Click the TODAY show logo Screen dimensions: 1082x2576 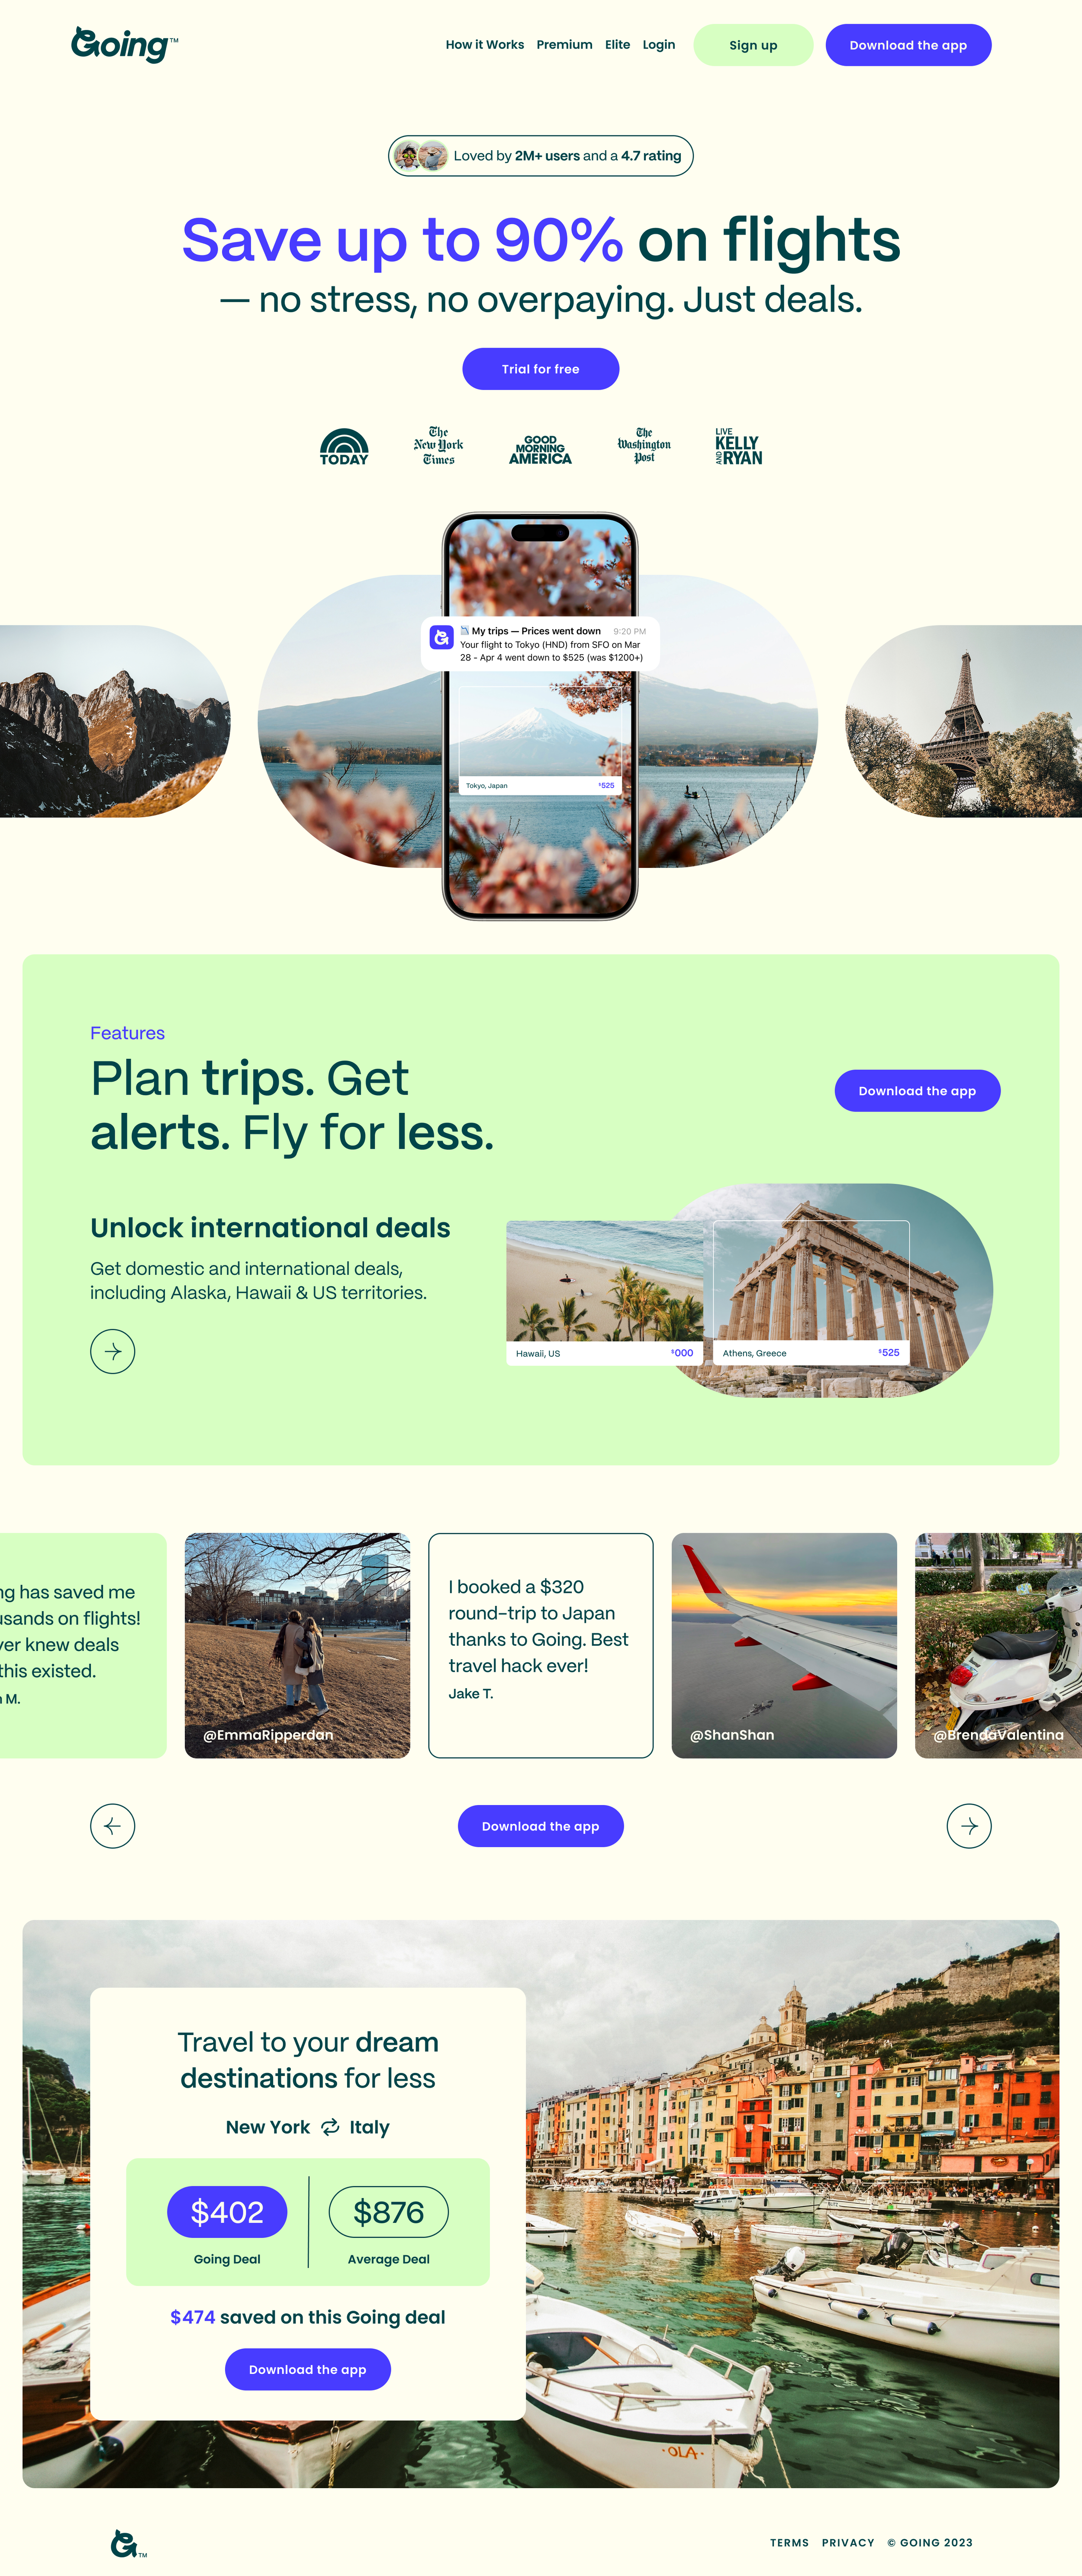pos(344,446)
